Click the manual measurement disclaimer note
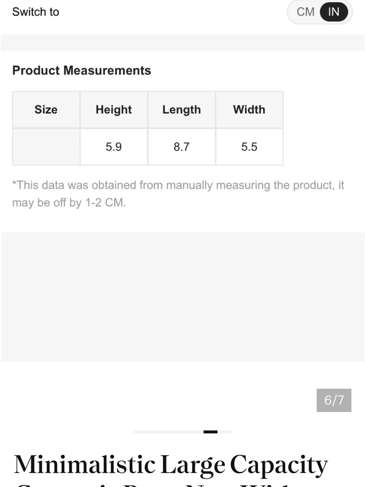 click(x=178, y=194)
